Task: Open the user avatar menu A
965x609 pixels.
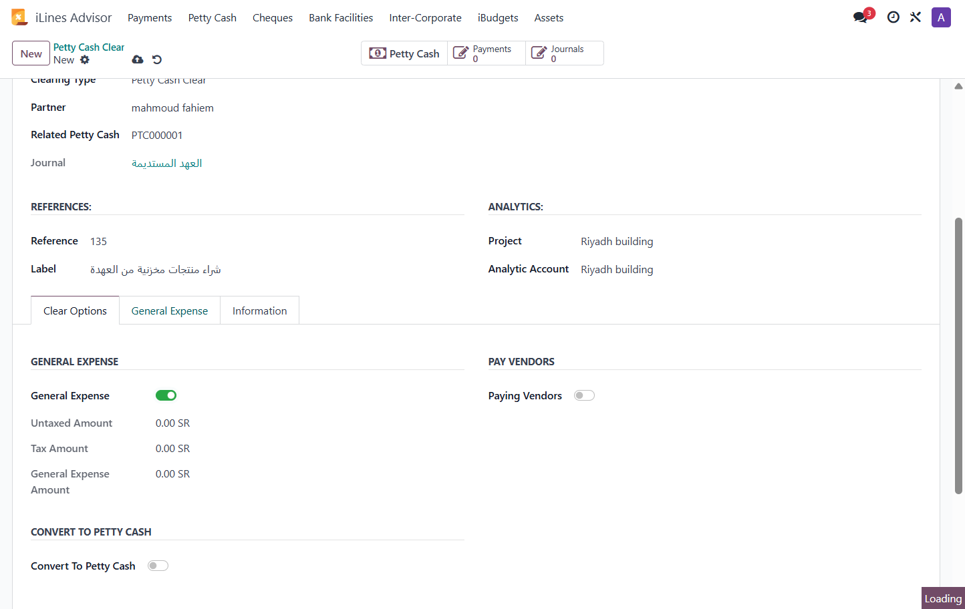Action: (x=941, y=17)
